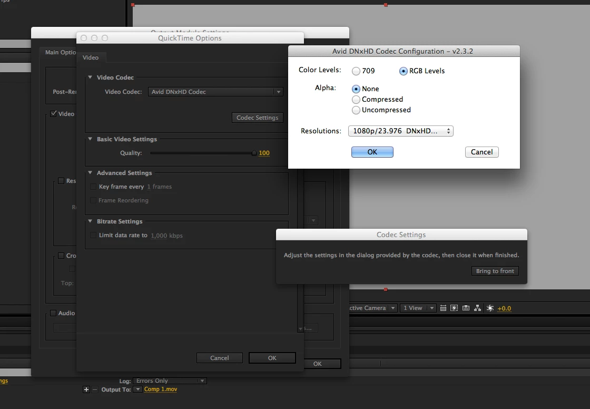590x409 pixels.
Task: Open Composition Flowchart icon
Action: tap(477, 308)
